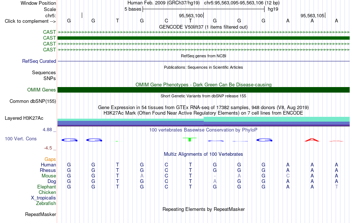This screenshot has width=350, height=223.
Task: Click the thick green CAST exon bar
Action: (x=203, y=38)
